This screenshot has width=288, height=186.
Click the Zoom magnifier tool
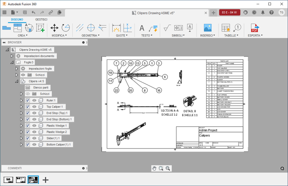[x=168, y=168]
